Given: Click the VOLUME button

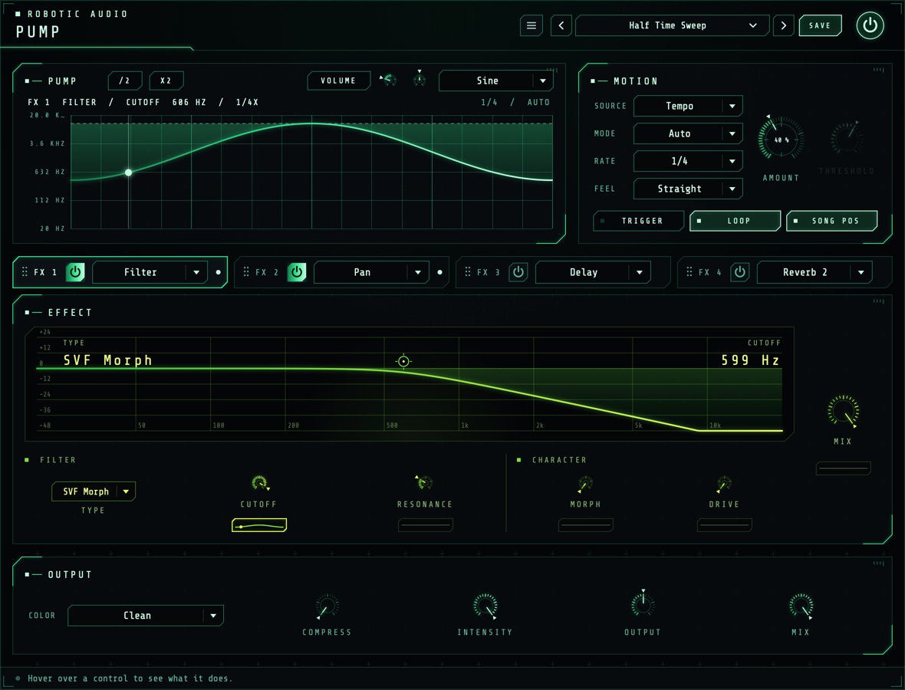Looking at the screenshot, I should coord(338,80).
